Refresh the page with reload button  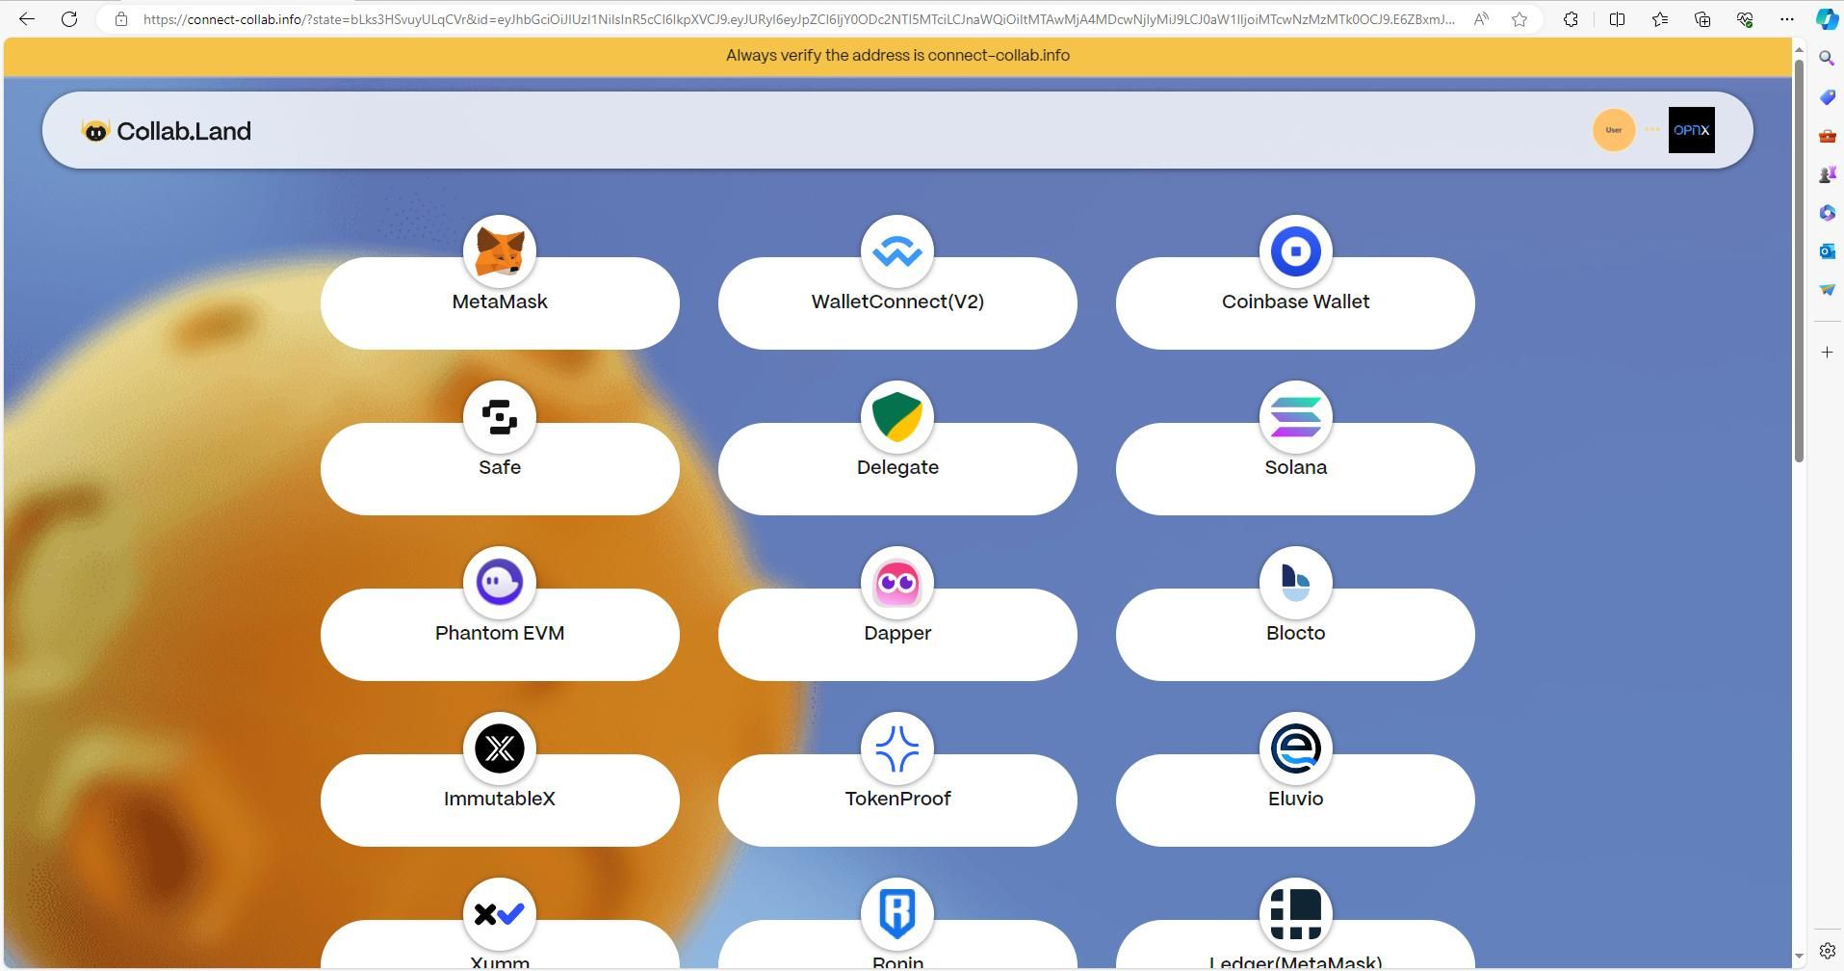[x=69, y=19]
